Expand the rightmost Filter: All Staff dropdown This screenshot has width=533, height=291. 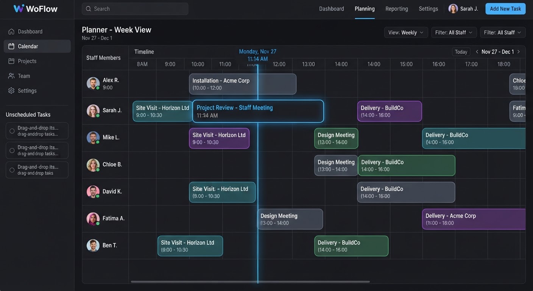503,33
